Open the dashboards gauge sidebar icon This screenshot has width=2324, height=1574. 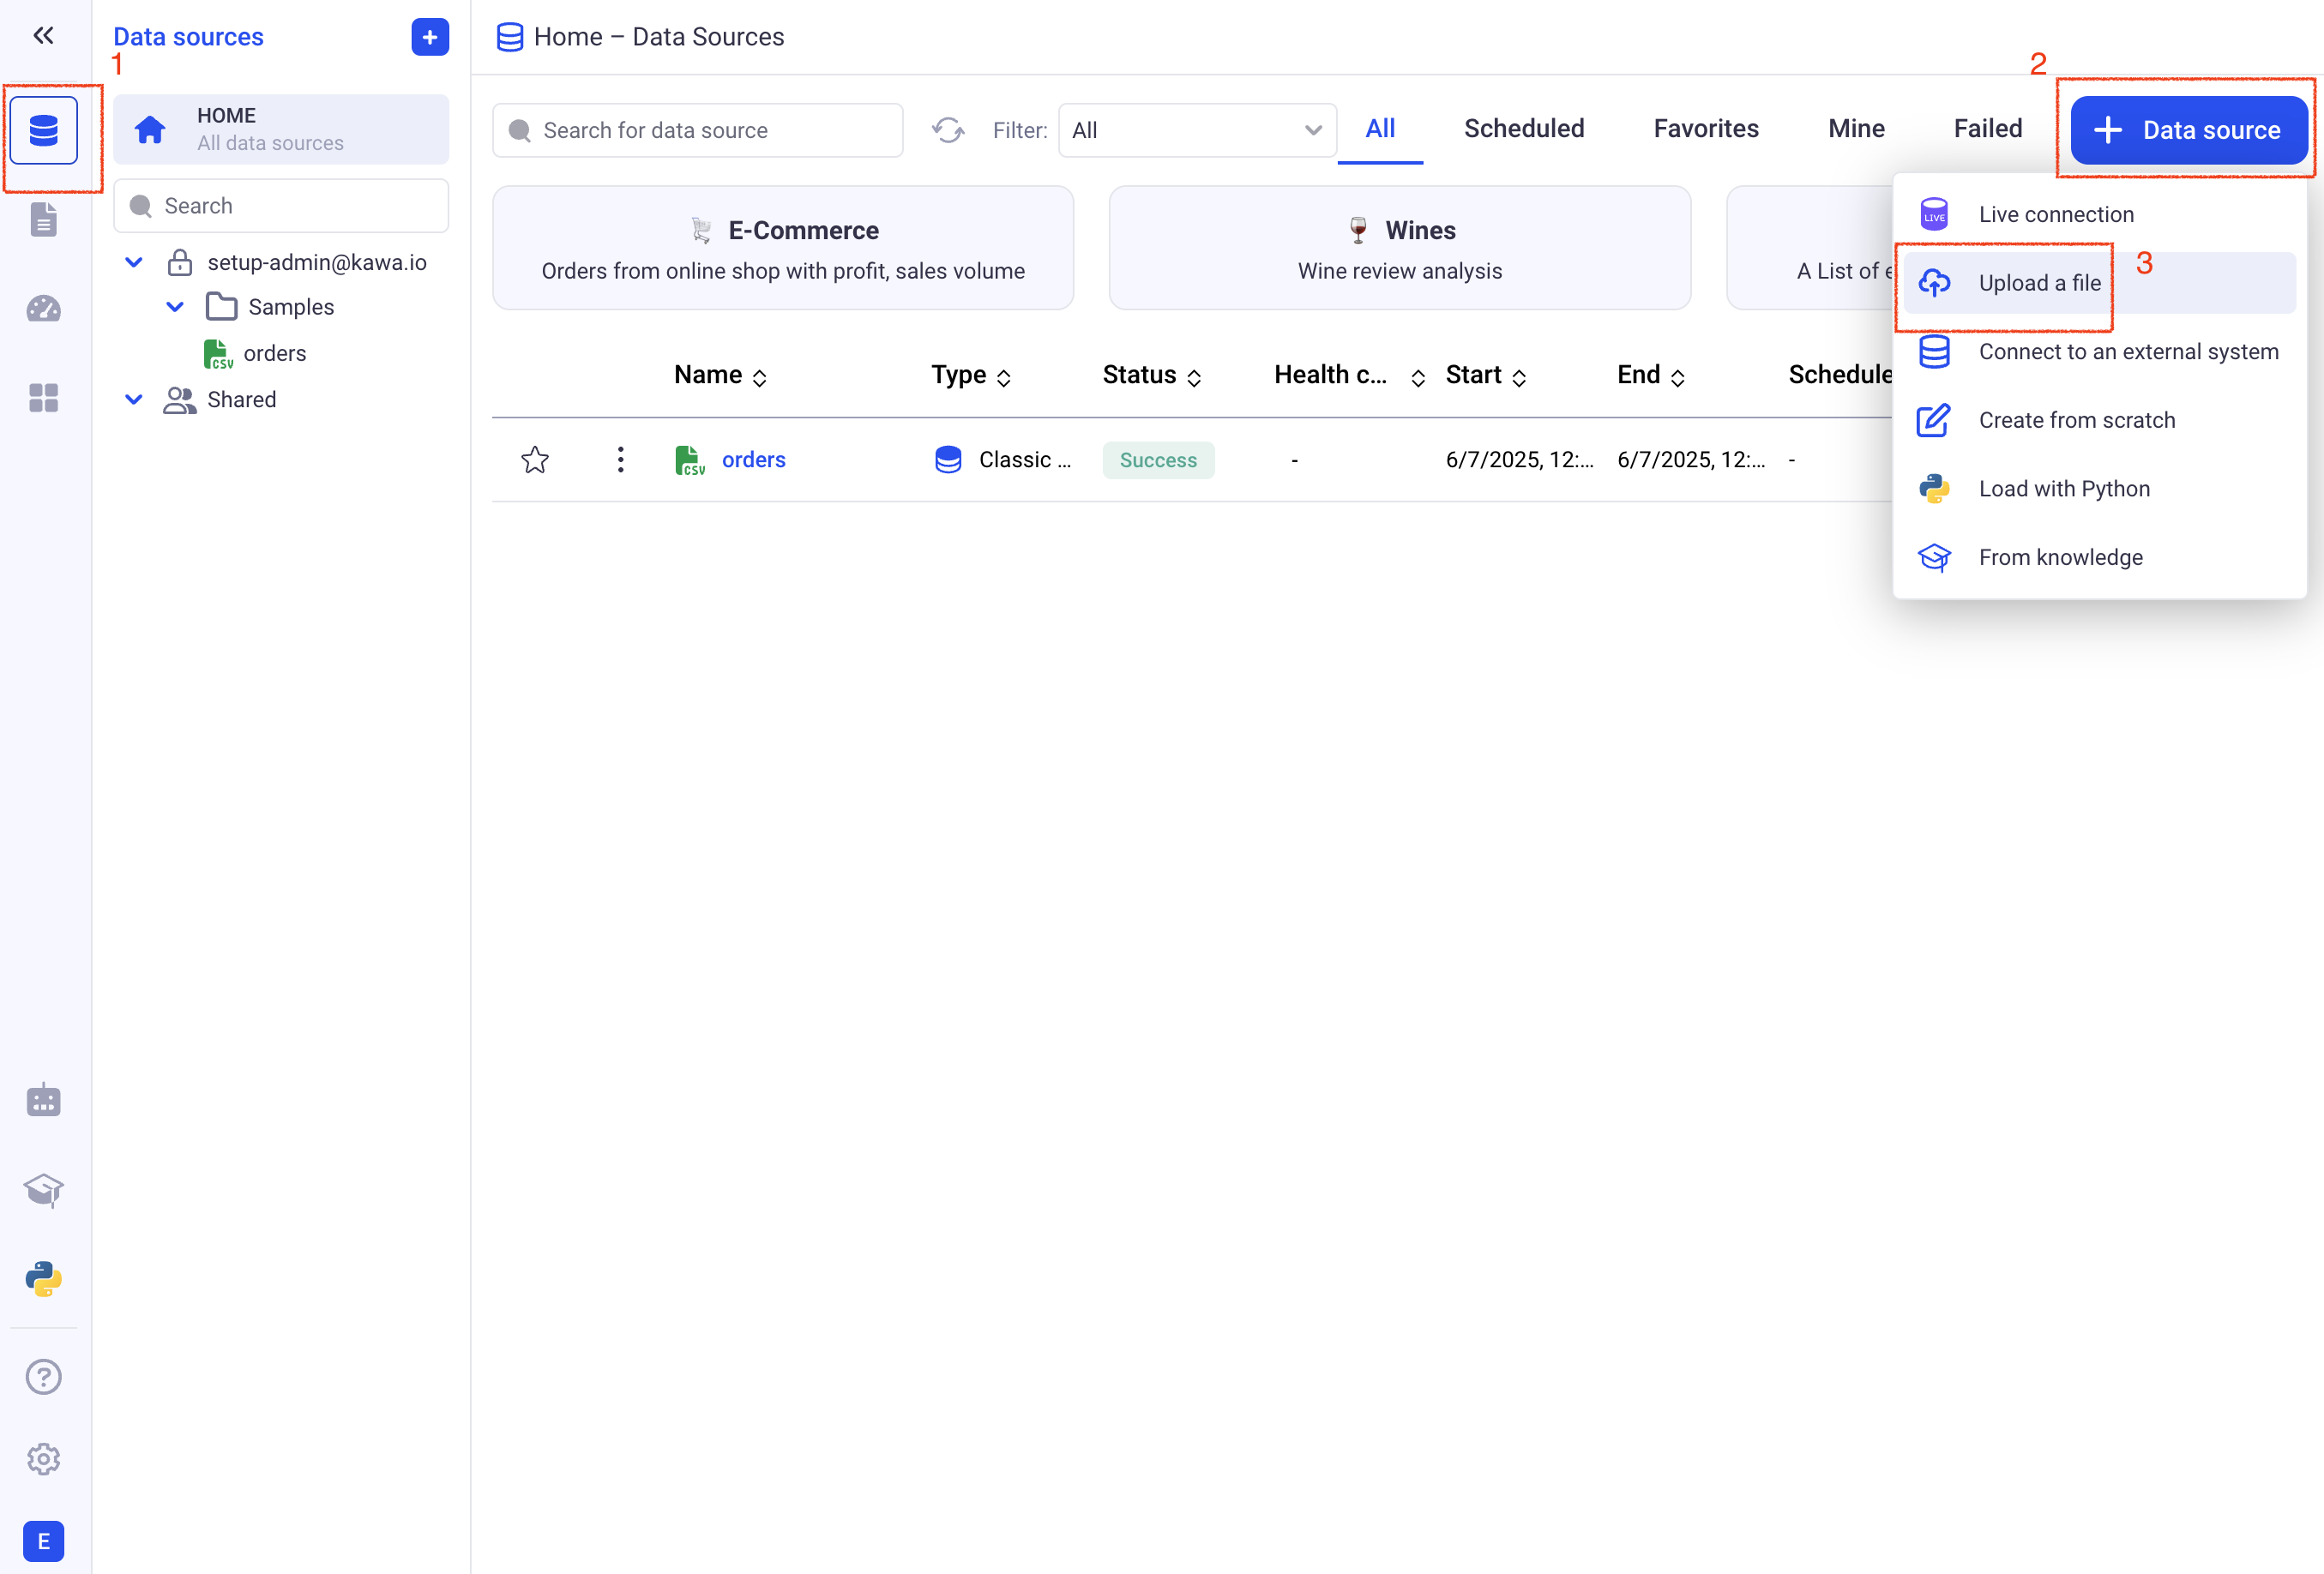pyautogui.click(x=43, y=309)
